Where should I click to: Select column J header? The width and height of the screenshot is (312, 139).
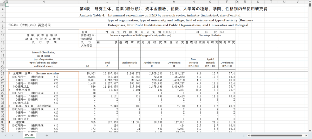[x=107, y=2]
